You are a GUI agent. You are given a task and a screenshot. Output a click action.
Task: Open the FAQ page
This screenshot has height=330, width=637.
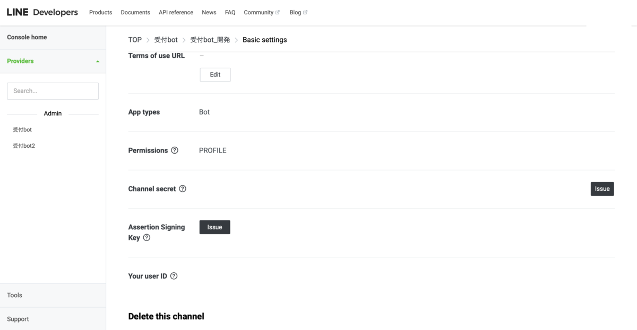(230, 12)
